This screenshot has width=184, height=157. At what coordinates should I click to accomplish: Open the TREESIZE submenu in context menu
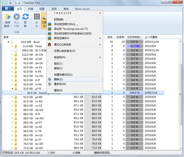pyautogui.click(x=75, y=13)
